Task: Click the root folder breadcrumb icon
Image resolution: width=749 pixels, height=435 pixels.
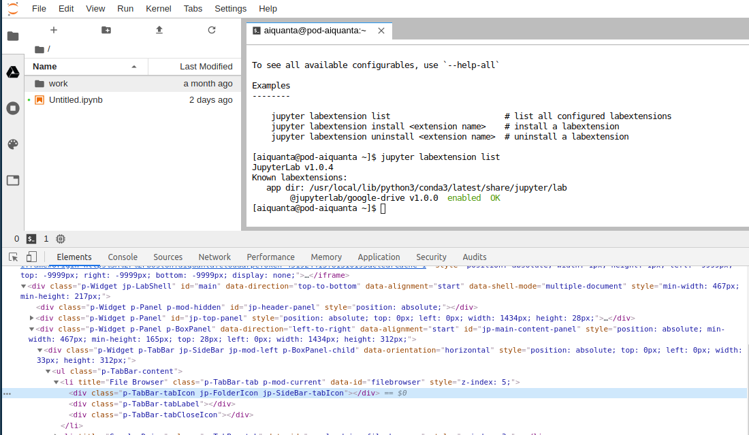Action: [39, 49]
